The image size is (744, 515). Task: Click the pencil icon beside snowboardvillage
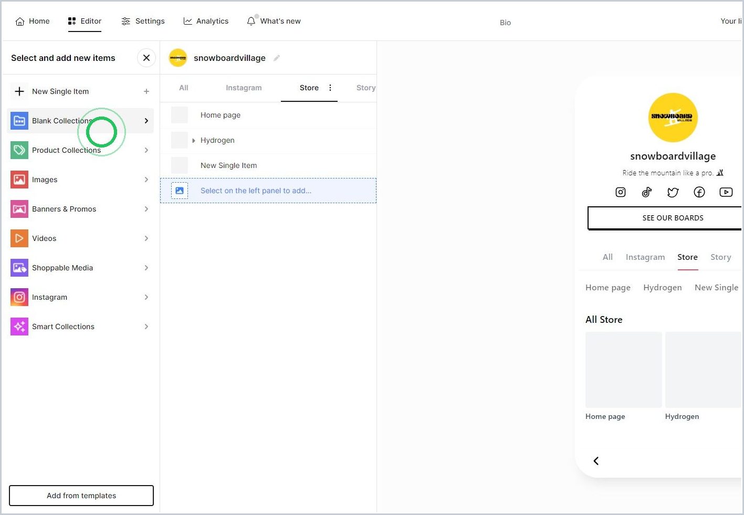click(x=277, y=58)
